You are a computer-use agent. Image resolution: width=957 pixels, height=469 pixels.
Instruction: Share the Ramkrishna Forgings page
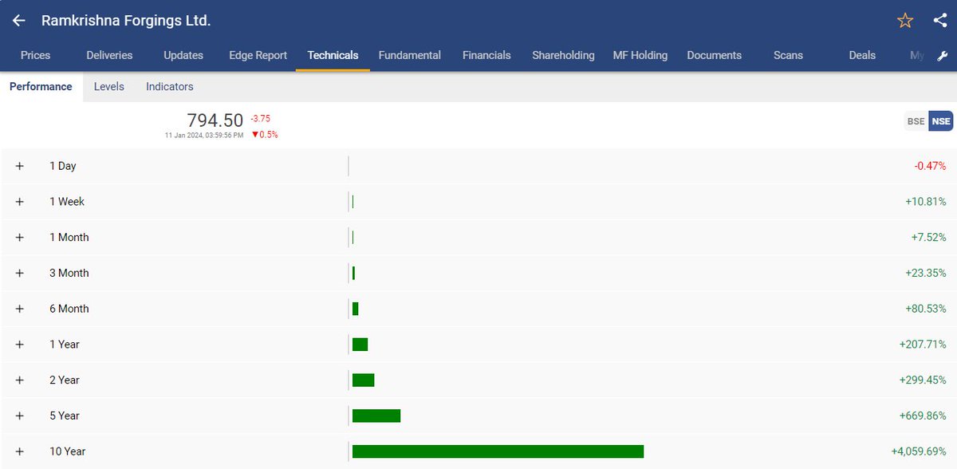[939, 21]
